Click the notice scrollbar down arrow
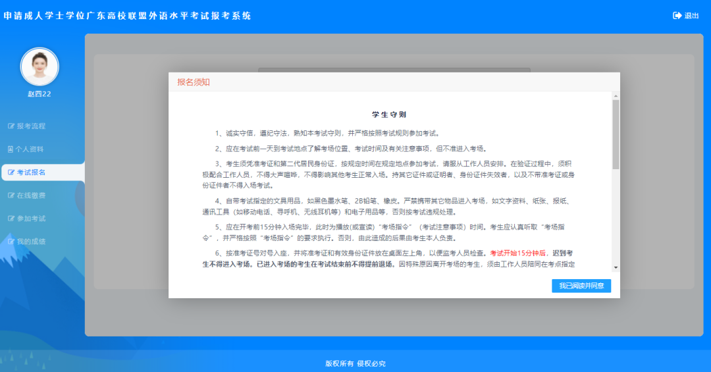 (616, 267)
